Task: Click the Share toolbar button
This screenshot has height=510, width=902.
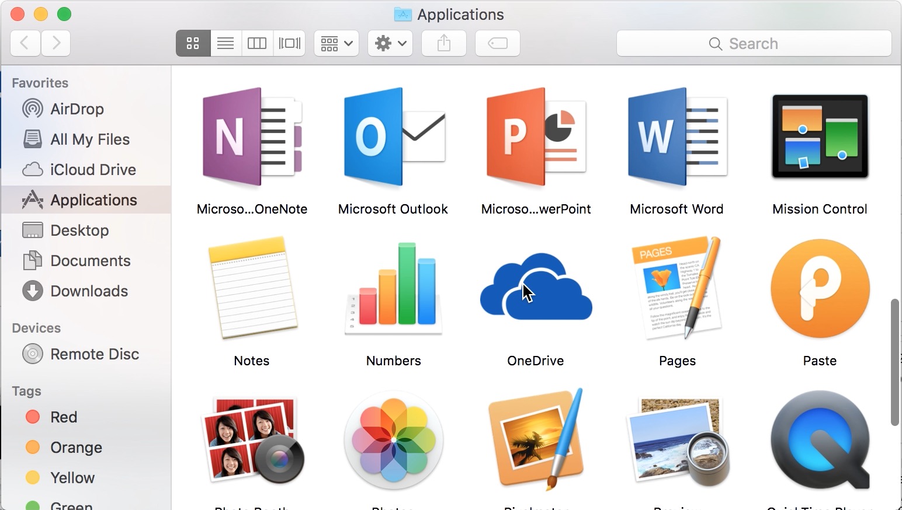Action: pos(444,43)
